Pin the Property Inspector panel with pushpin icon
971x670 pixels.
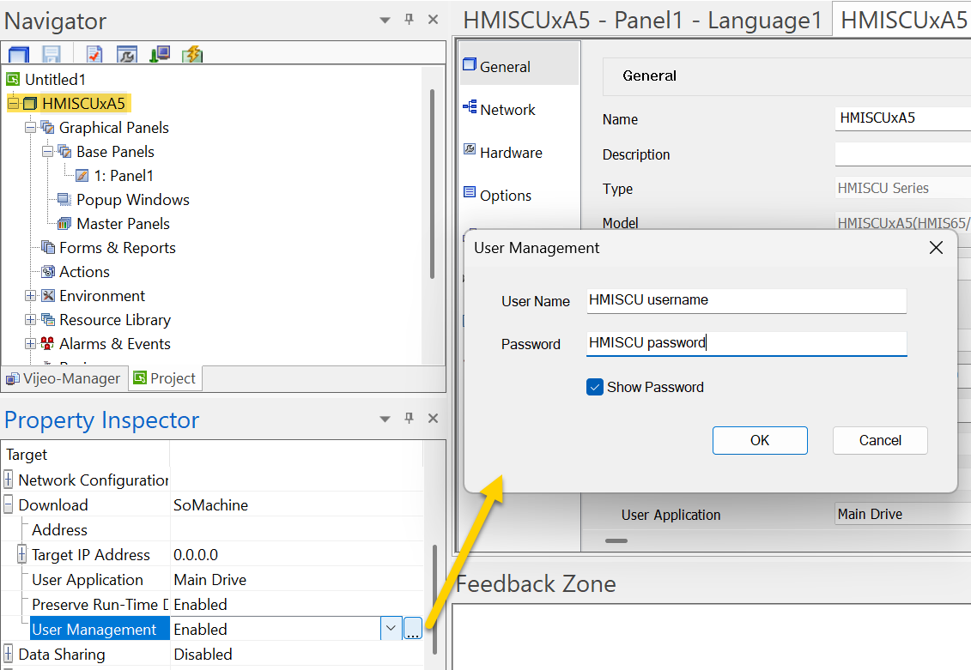coord(409,418)
